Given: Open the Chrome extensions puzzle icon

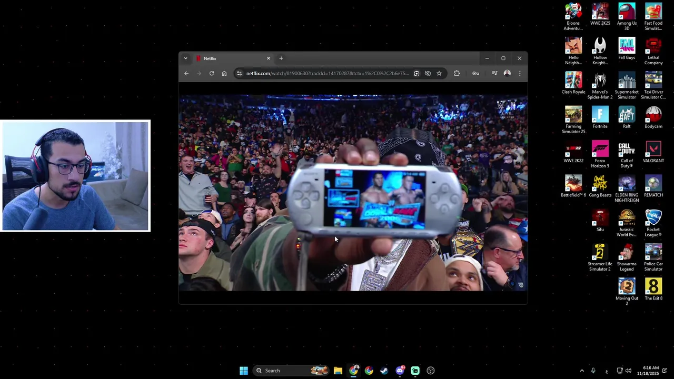Looking at the screenshot, I should coord(457,73).
